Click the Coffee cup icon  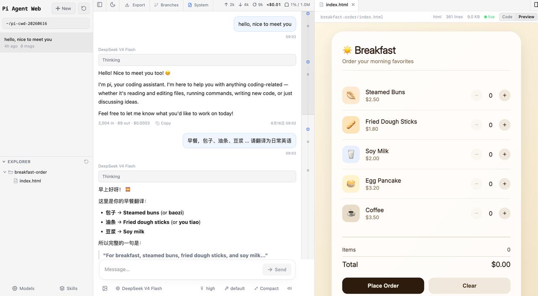pos(351,213)
